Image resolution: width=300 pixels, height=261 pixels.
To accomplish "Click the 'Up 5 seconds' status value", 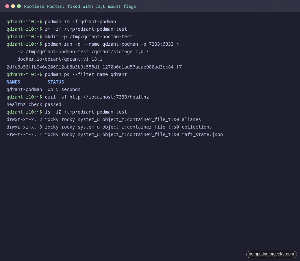I will (x=64, y=90).
